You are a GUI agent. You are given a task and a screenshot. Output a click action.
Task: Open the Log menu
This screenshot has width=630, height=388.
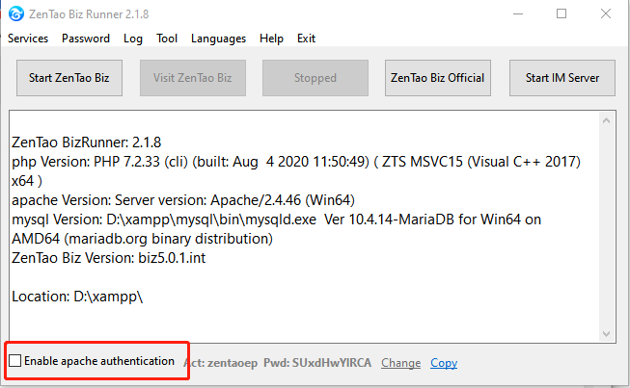pos(133,39)
